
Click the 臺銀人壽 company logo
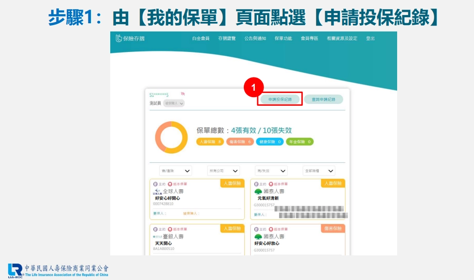[157, 237]
